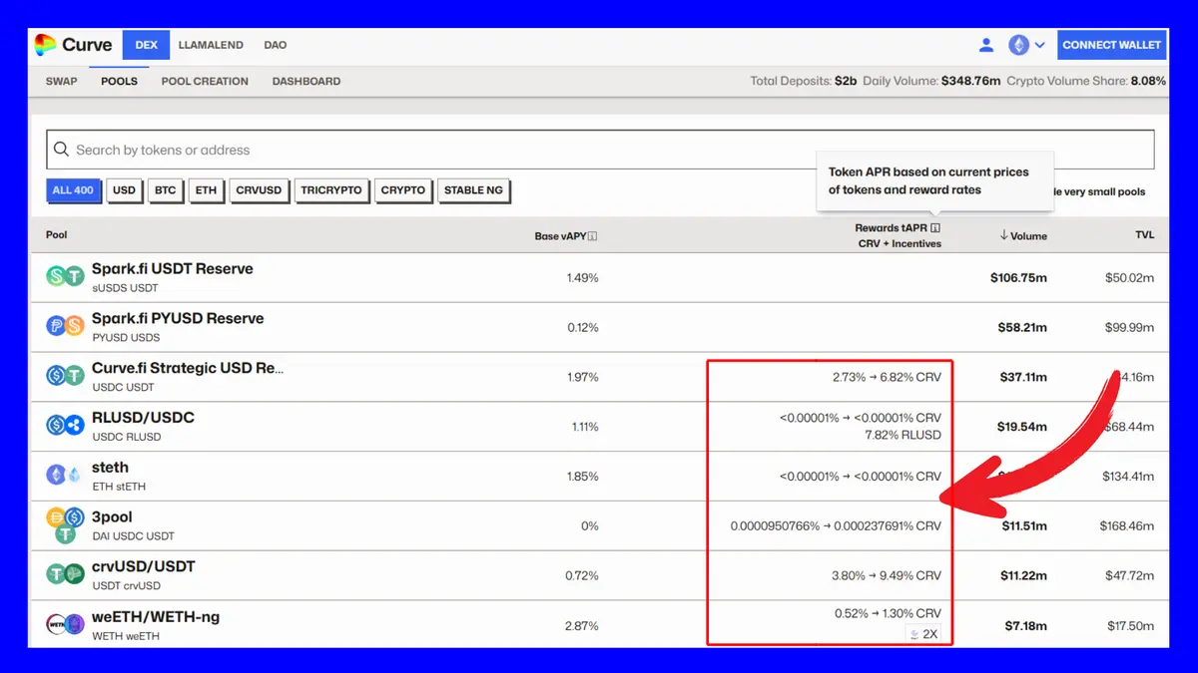Click the steth pool token icons
The height and width of the screenshot is (673, 1198).
coord(66,476)
